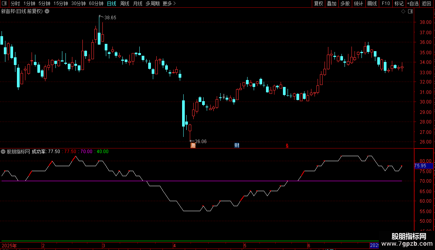Switch to the 周线 weekly period
Screen dimensions: 435x250
(x=125, y=3)
